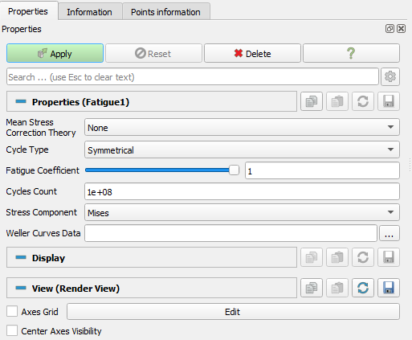Open the Stress Component dropdown
The image size is (412, 340).
tap(242, 212)
